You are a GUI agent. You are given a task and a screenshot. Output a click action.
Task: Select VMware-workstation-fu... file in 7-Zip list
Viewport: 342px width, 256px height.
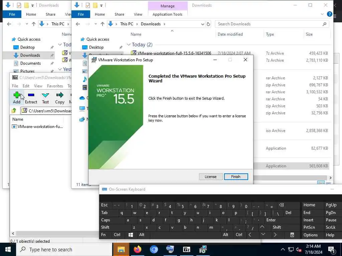click(37, 126)
